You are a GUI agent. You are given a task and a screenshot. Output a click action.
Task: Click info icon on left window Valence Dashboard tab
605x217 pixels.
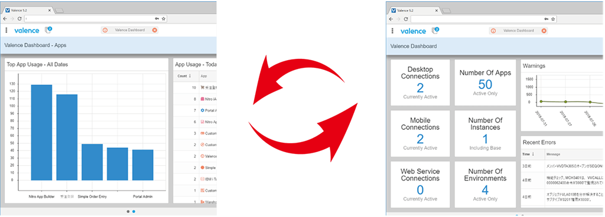105,30
